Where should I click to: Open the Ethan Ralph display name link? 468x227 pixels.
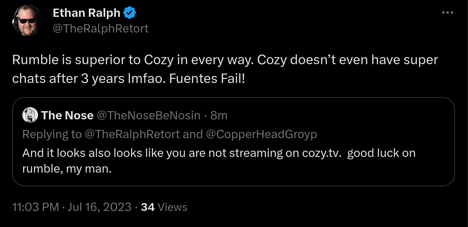click(x=86, y=13)
